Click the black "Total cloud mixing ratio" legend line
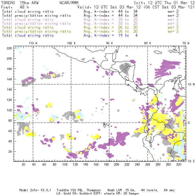The image size is (196, 196). coord(28,11)
